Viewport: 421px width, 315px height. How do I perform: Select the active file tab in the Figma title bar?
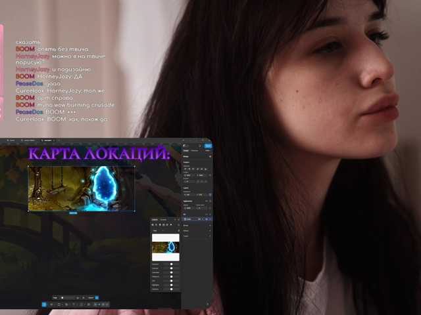click(47, 140)
